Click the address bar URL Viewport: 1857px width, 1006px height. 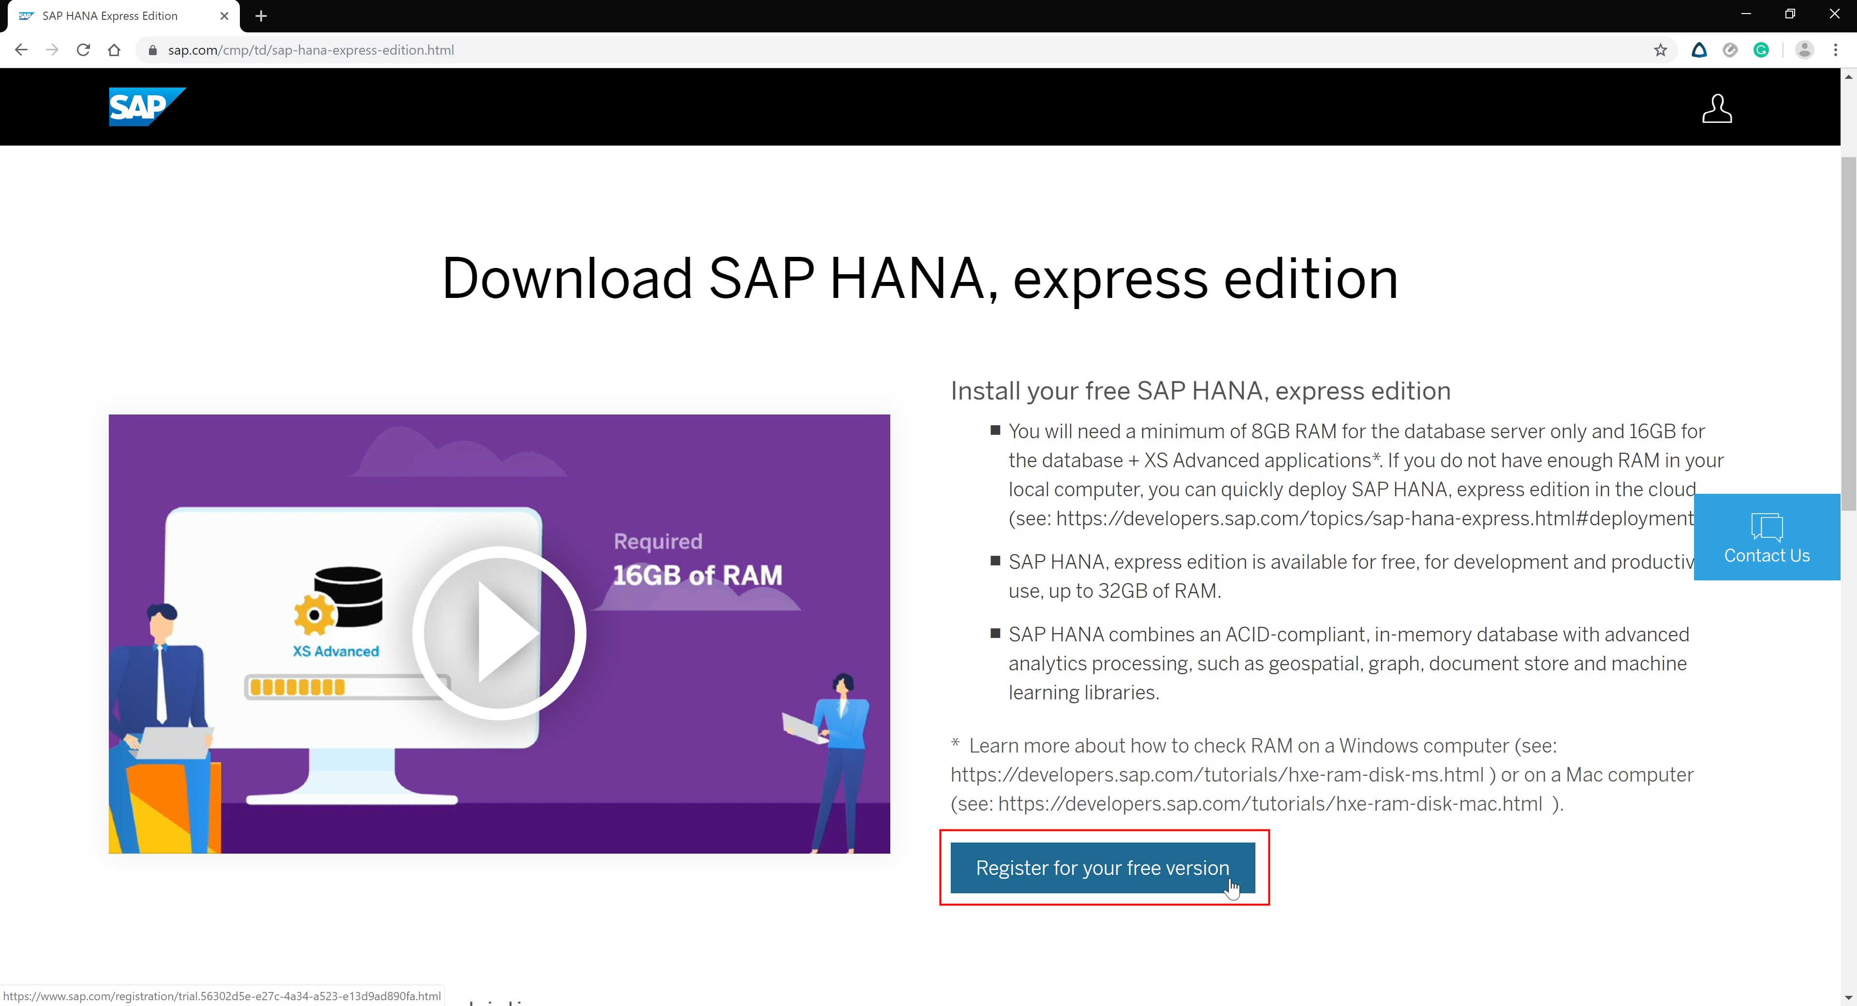point(310,50)
